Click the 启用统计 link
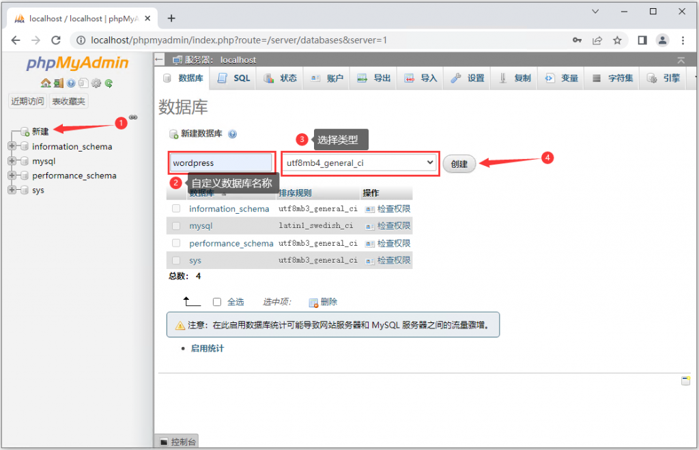Viewport: 699px width, 450px height. point(206,348)
